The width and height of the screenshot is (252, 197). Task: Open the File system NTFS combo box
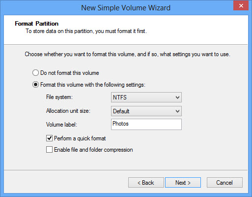[146, 98]
